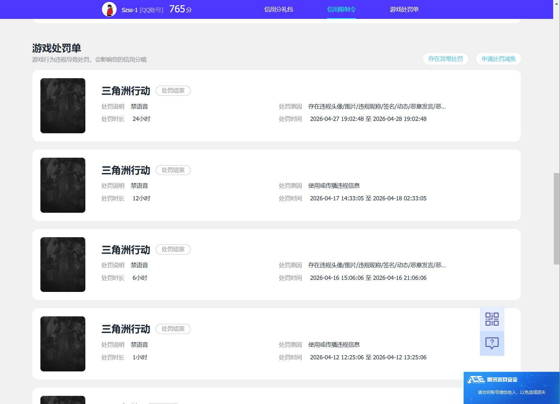The width and height of the screenshot is (560, 404).
Task: Open game thumbnail of the 1小时 penalty card
Action: (63, 344)
